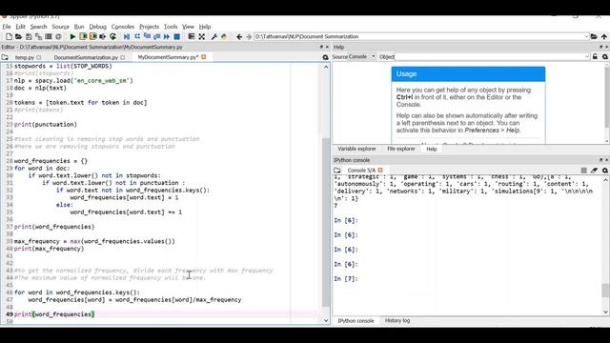Save all open files

pos(38,36)
